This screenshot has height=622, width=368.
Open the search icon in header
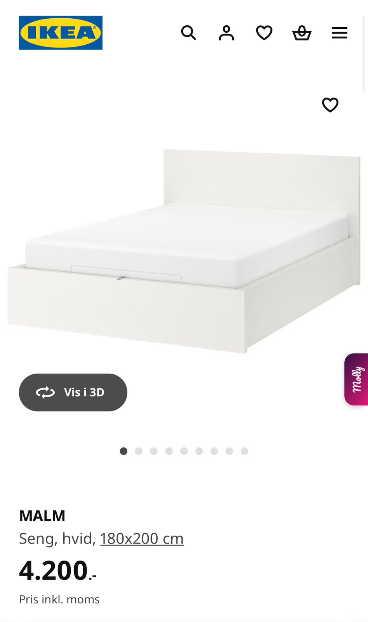[189, 33]
